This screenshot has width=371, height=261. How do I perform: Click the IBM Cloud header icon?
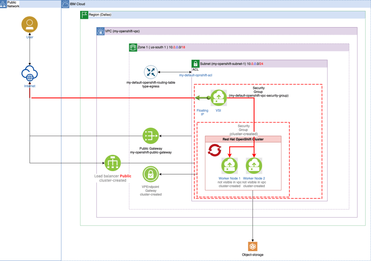click(x=65, y=4)
